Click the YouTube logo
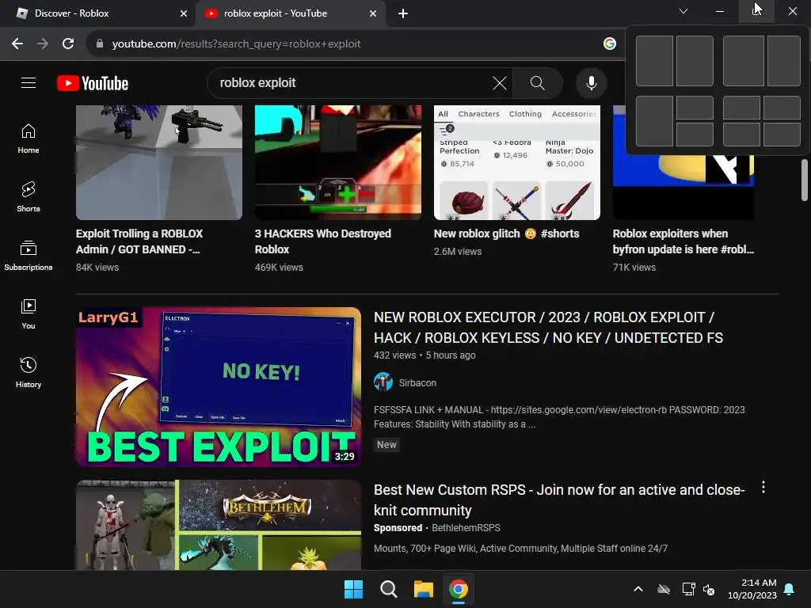 [93, 83]
